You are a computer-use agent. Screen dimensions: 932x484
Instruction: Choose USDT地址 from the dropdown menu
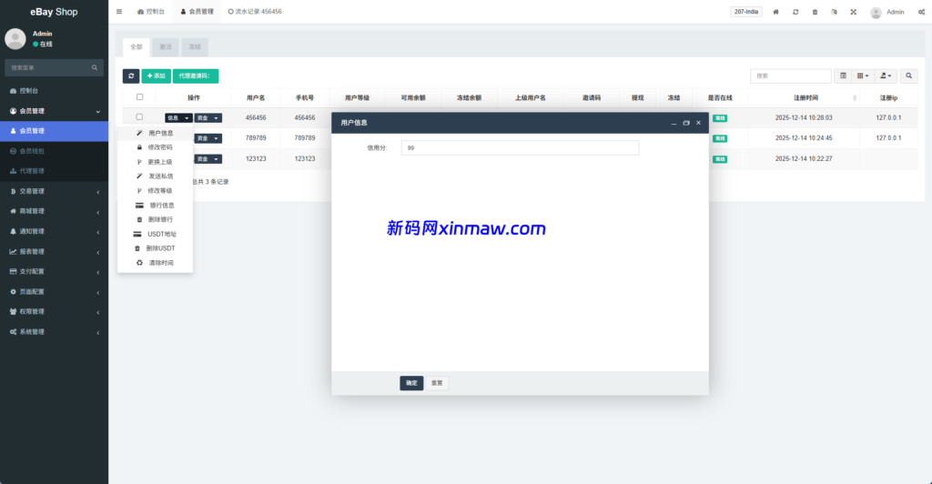pyautogui.click(x=155, y=234)
